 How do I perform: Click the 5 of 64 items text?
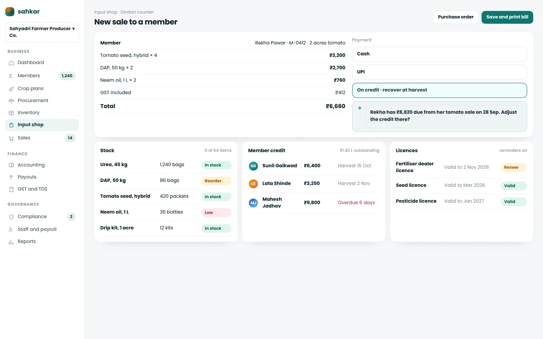(x=218, y=151)
